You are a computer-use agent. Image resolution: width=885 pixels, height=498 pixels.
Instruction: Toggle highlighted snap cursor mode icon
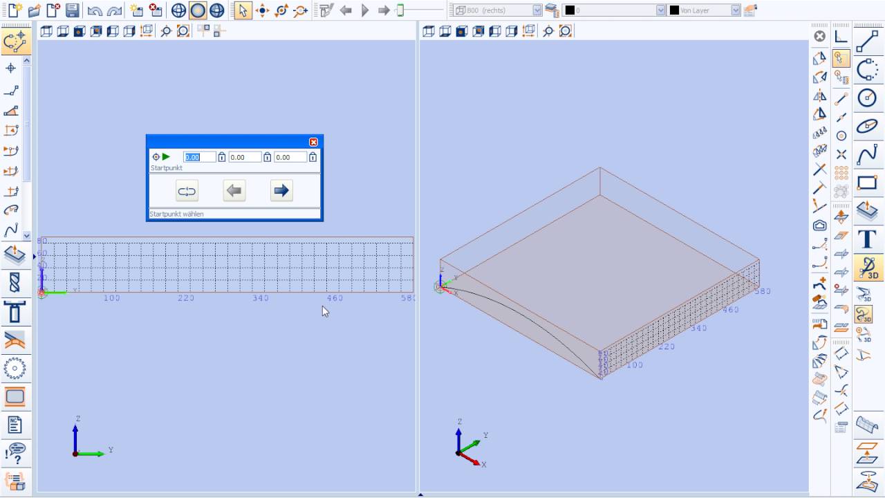pyautogui.click(x=841, y=58)
